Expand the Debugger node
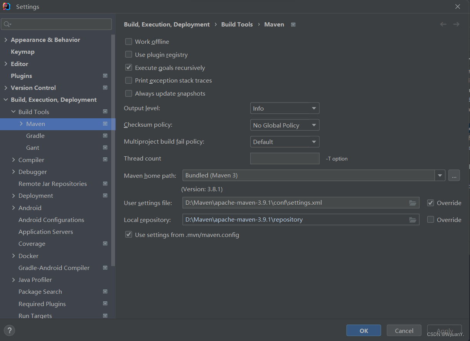 click(13, 172)
